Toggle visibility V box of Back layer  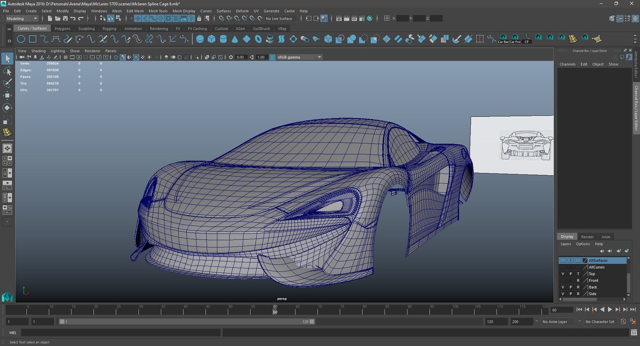[x=563, y=287]
